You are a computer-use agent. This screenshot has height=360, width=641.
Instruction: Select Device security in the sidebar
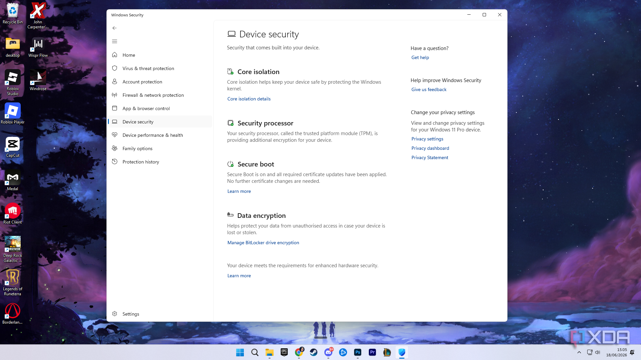pyautogui.click(x=160, y=122)
